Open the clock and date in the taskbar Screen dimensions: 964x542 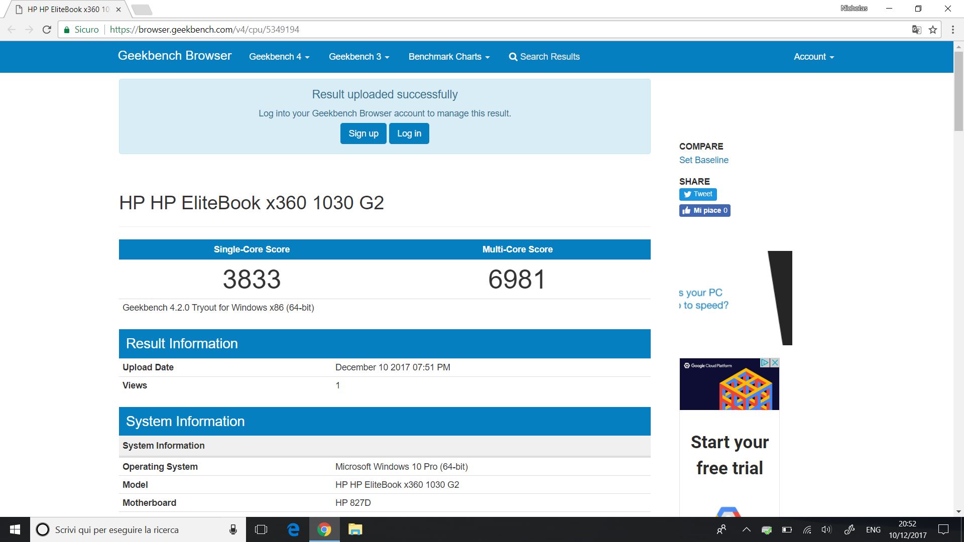(907, 529)
